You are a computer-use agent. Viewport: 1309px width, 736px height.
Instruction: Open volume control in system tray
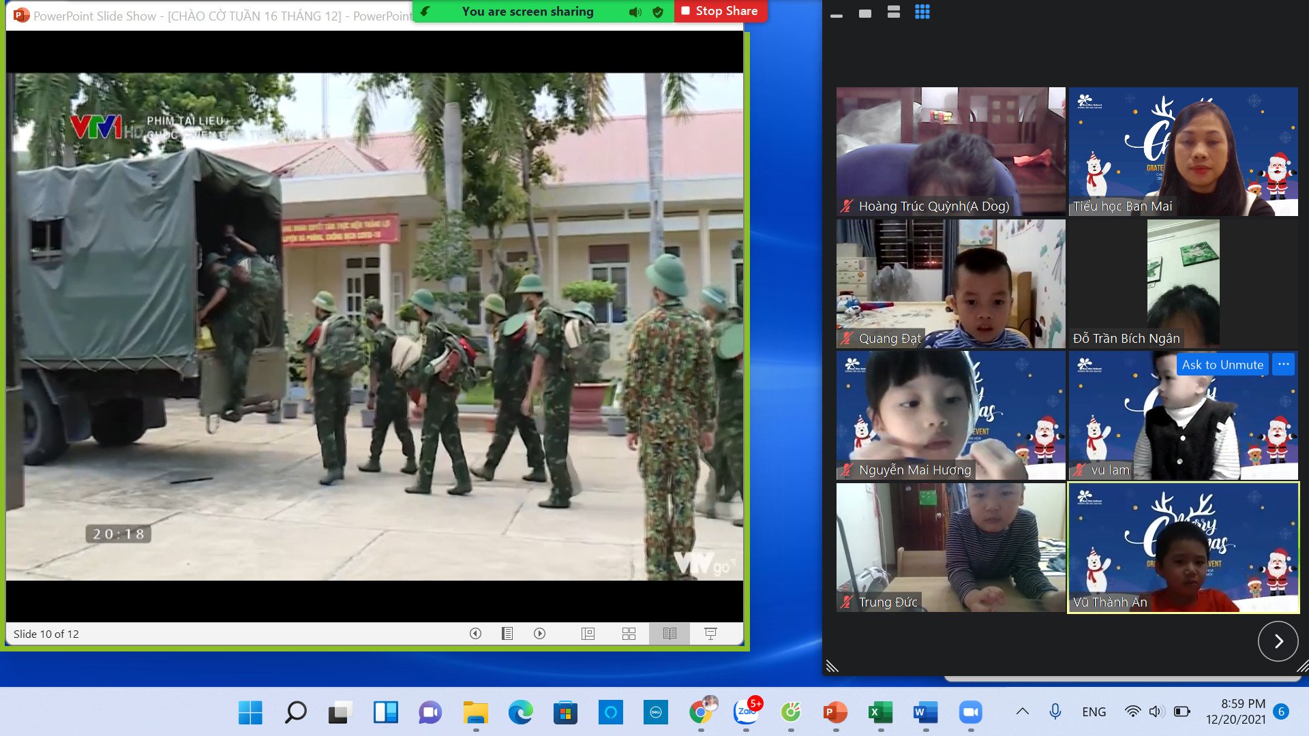(1156, 711)
